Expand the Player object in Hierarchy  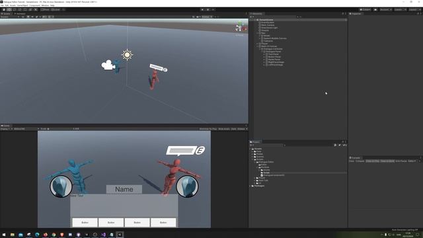tap(257, 44)
